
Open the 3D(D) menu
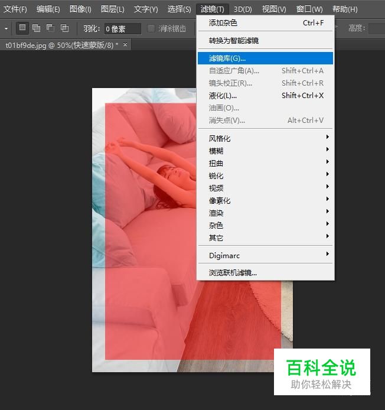pyautogui.click(x=243, y=9)
